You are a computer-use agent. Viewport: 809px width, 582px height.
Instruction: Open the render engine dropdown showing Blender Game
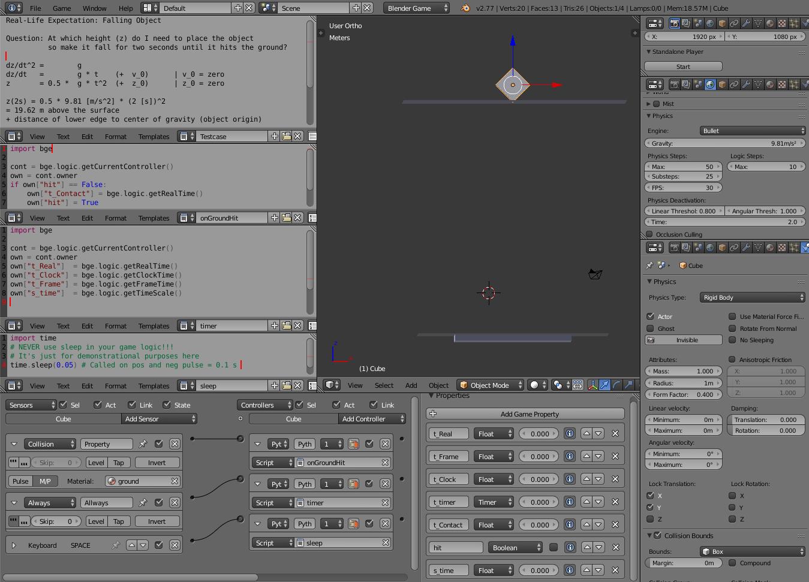coord(416,8)
